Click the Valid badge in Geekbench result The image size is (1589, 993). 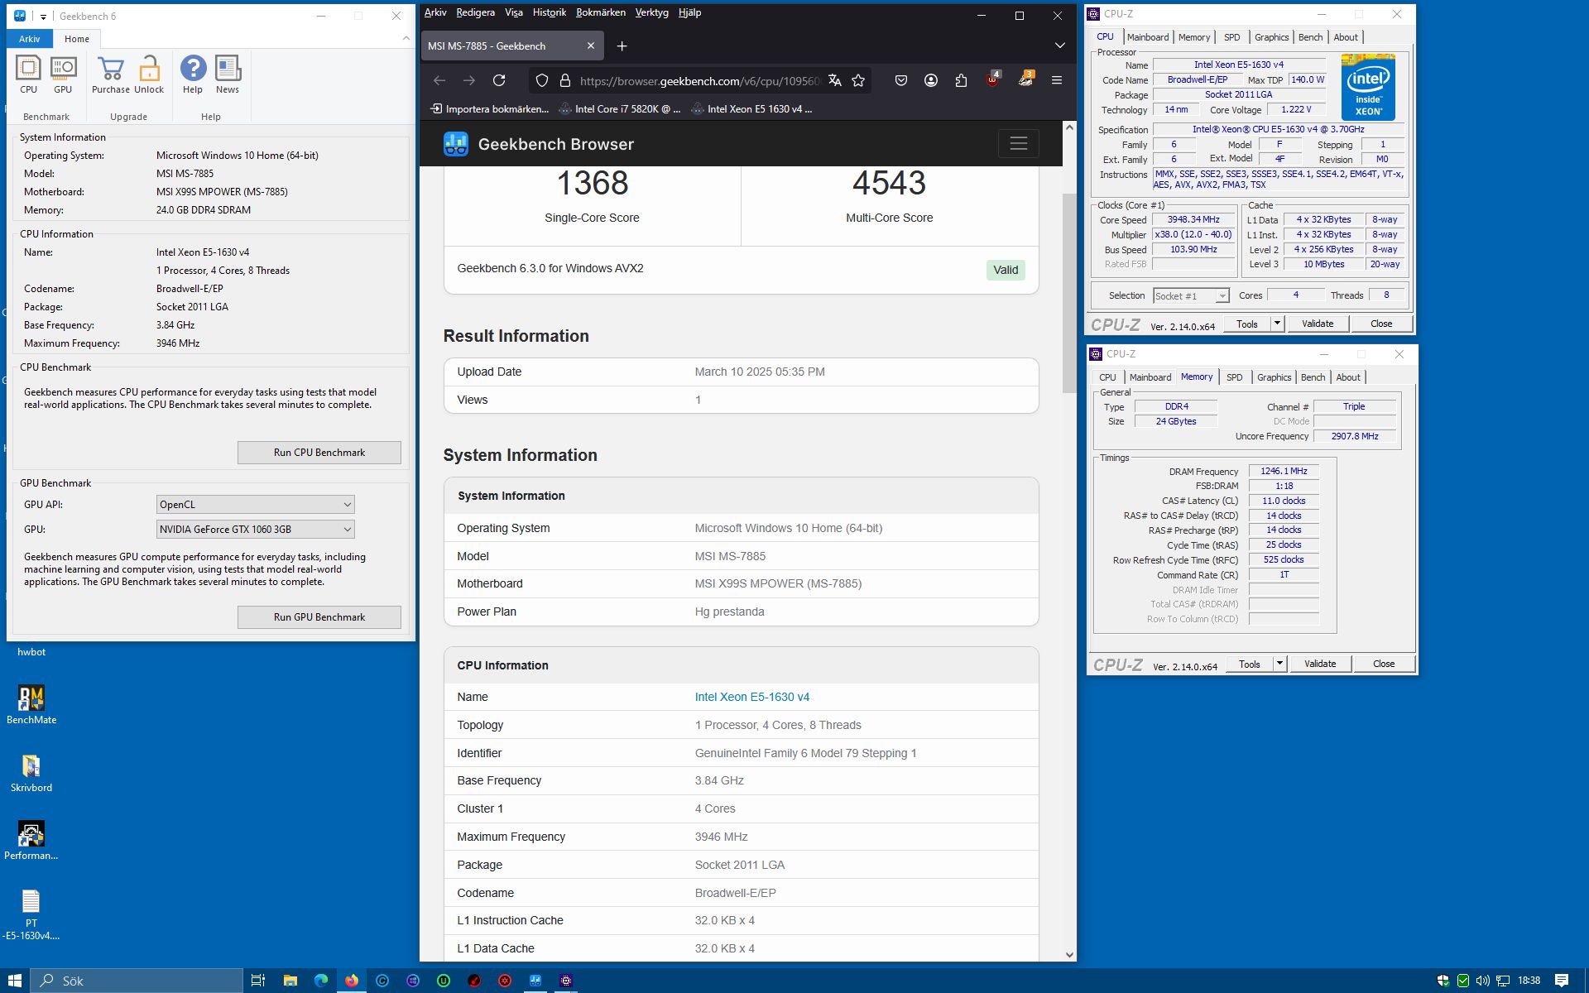point(1006,270)
